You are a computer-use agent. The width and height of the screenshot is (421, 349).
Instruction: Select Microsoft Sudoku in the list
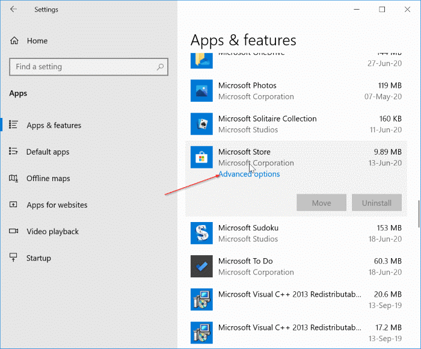tap(296, 233)
